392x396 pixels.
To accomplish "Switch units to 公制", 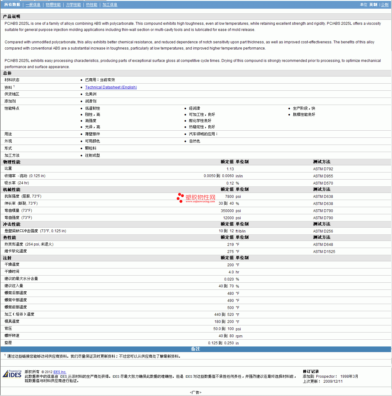I will [385, 5].
